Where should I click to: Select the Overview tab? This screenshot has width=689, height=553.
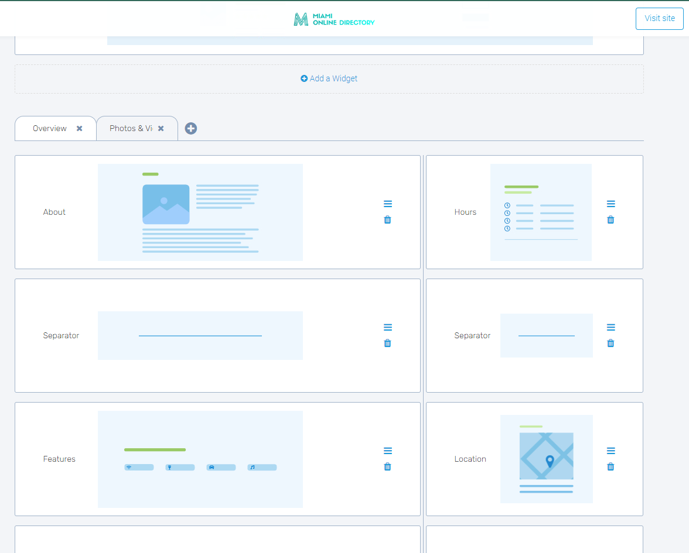point(49,128)
